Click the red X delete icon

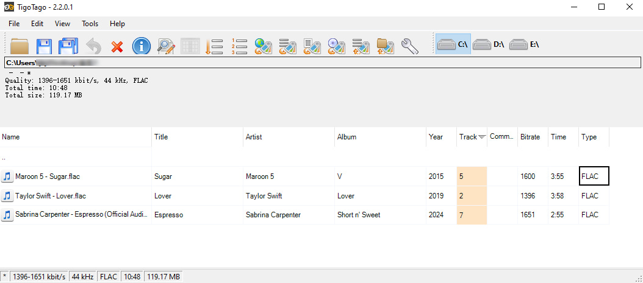[117, 46]
